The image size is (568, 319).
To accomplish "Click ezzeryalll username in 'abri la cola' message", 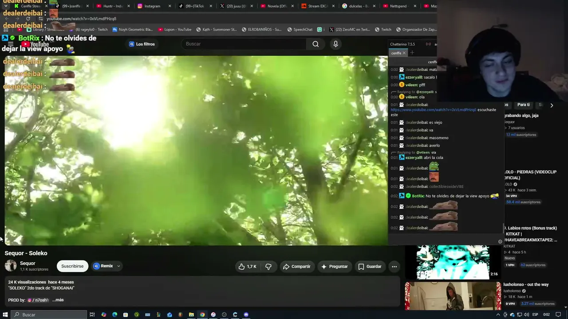I will (x=414, y=158).
